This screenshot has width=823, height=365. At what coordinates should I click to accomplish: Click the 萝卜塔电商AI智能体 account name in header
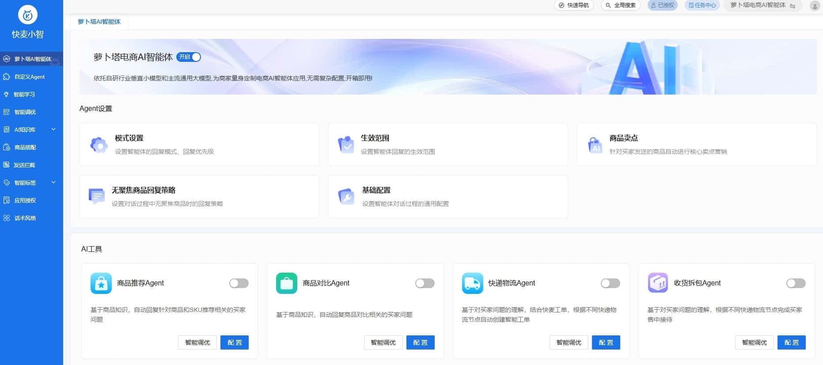tap(758, 5)
